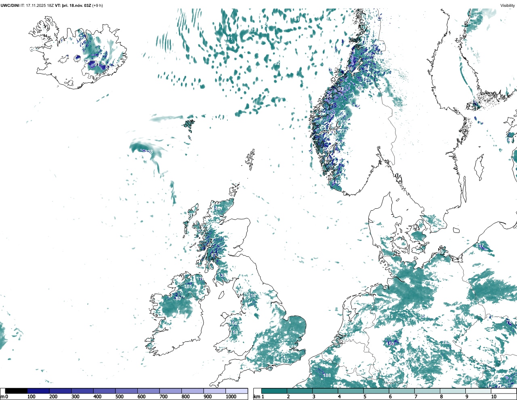Click the '1000' tick label in the meter legend
Screen dimensions: 517x400
pos(231,397)
